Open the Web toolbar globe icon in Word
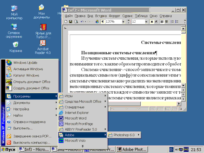 (97, 22)
